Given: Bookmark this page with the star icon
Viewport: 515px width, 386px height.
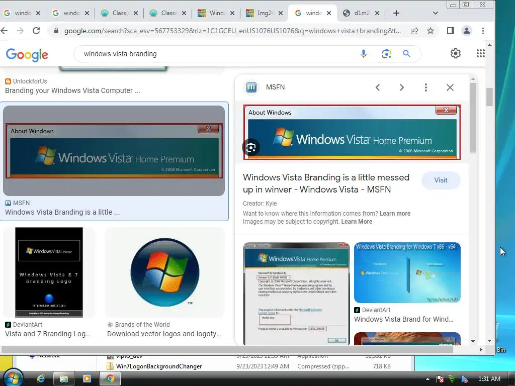Looking at the screenshot, I should tap(431, 31).
